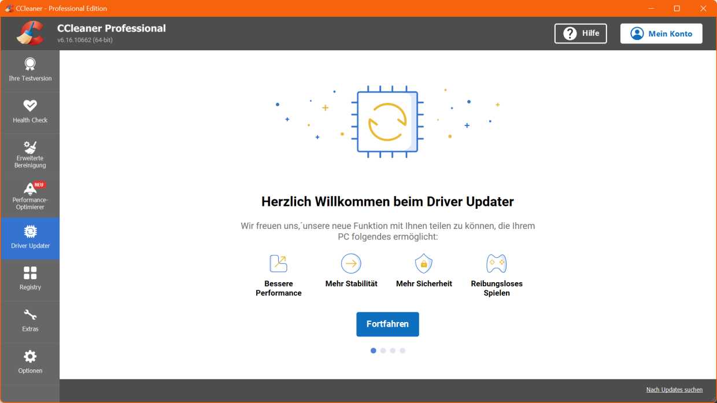Click the CCleaner logo in the header
Image resolution: width=717 pixels, height=403 pixels.
coord(32,33)
